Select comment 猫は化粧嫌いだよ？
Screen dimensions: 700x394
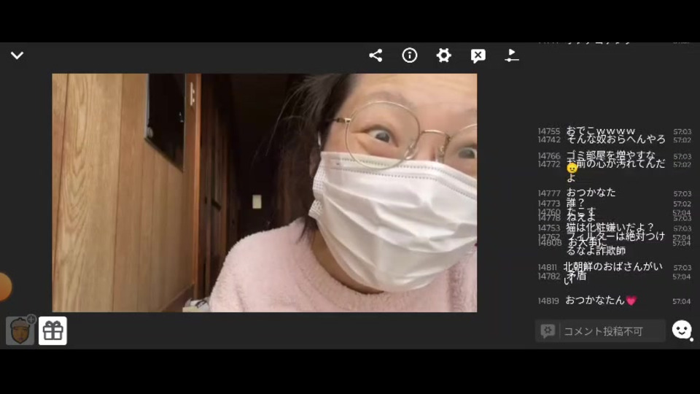(x=610, y=228)
